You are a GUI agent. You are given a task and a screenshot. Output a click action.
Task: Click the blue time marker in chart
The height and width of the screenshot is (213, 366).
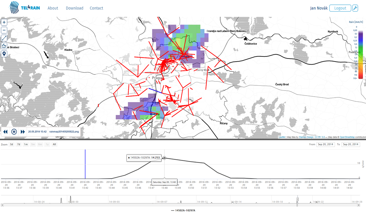85,164
